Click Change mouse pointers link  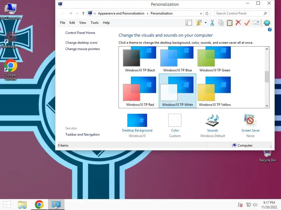click(83, 49)
